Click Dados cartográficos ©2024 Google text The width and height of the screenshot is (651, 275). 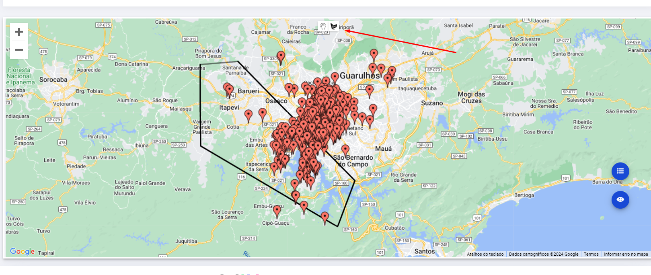(544, 254)
